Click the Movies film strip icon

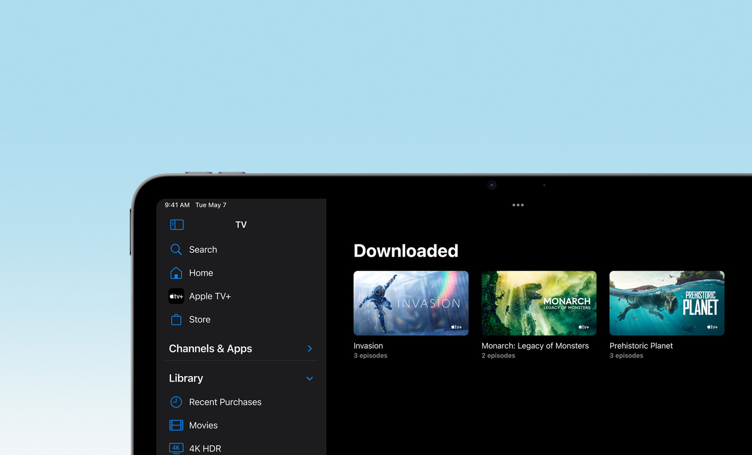tap(176, 425)
